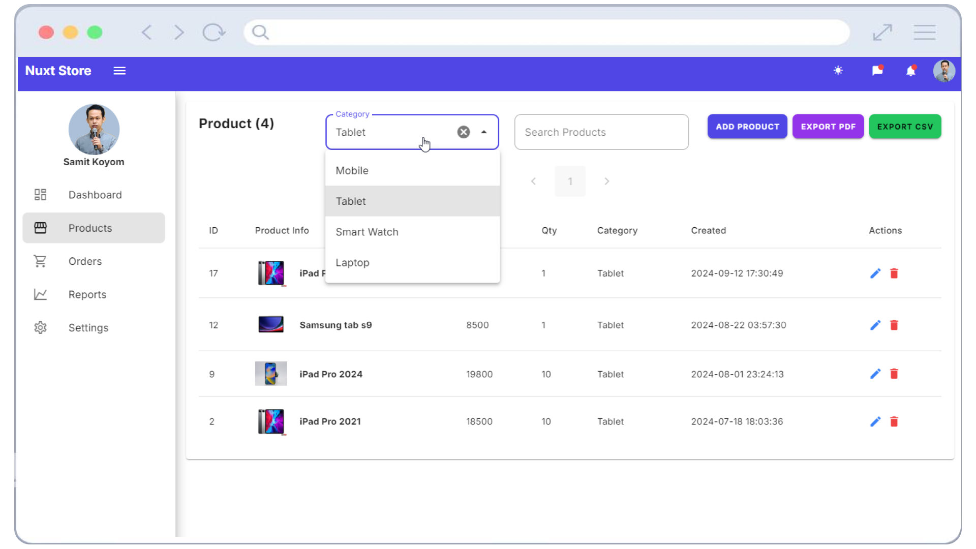Delete product ID 17 with the trash icon
This screenshot has width=976, height=549.
[x=894, y=273]
